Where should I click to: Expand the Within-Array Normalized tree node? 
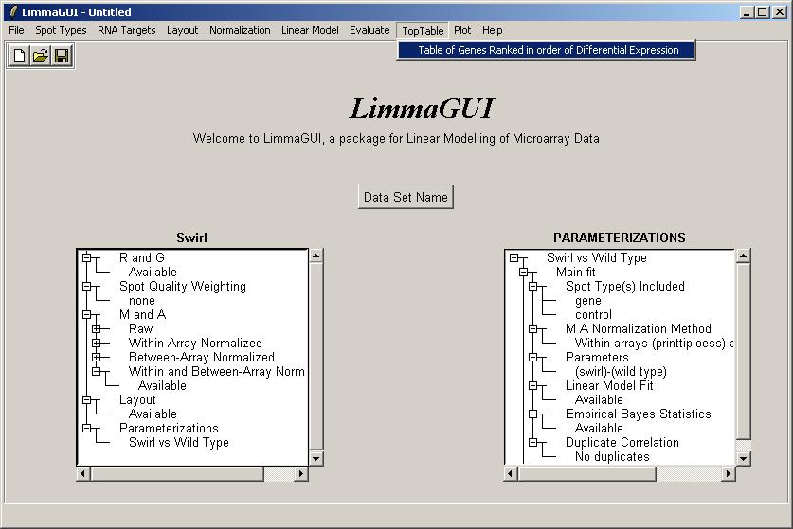tap(96, 344)
